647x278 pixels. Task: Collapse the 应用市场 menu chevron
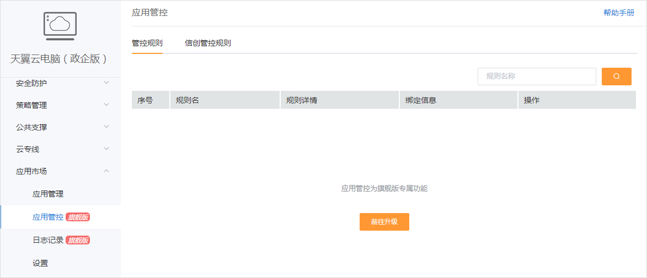click(x=107, y=171)
